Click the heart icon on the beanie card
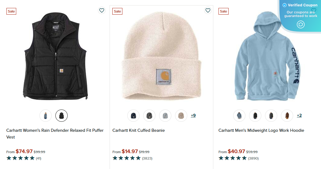This screenshot has height=169, width=321. point(208,10)
